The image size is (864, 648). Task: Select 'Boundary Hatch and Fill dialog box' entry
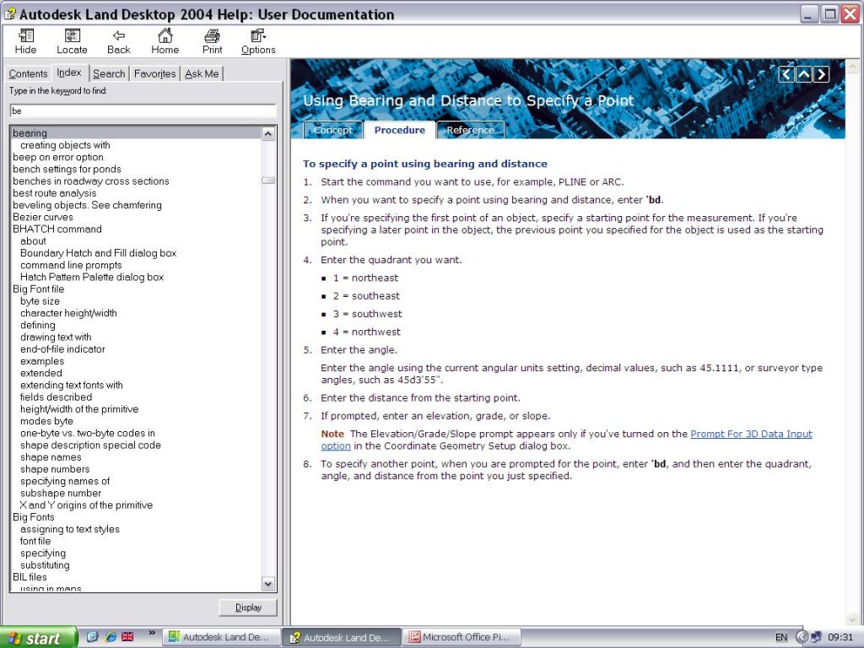tap(98, 253)
